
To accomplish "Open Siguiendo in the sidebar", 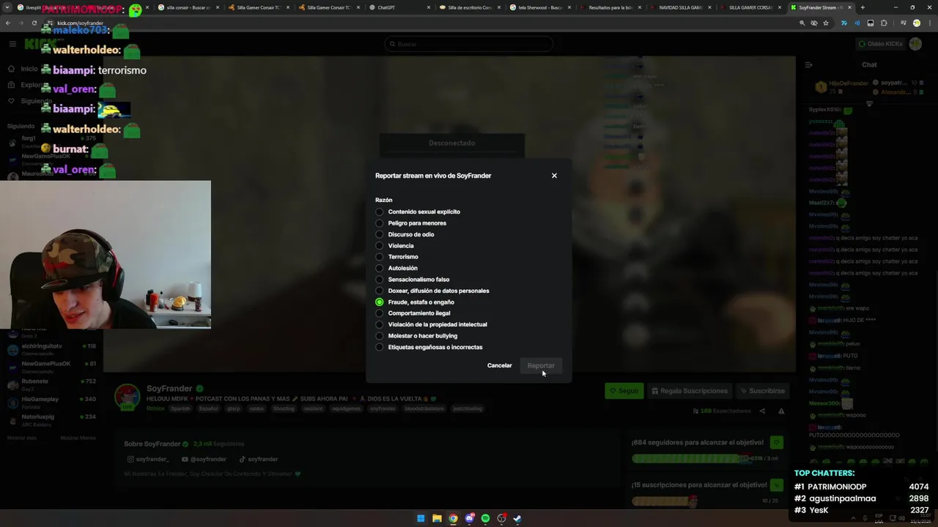I will tap(29, 101).
